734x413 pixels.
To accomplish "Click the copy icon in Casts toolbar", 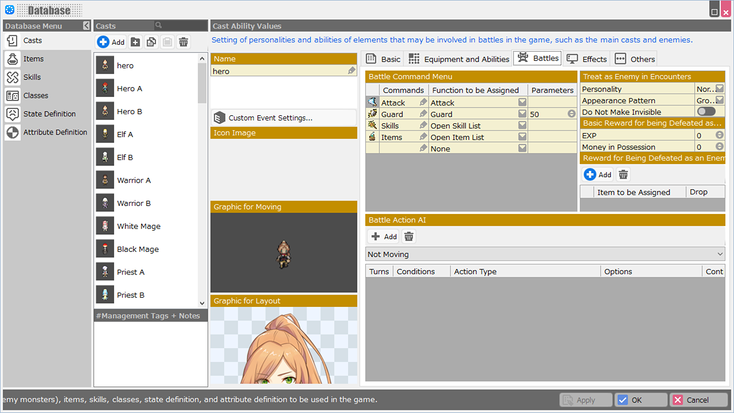I will [151, 42].
